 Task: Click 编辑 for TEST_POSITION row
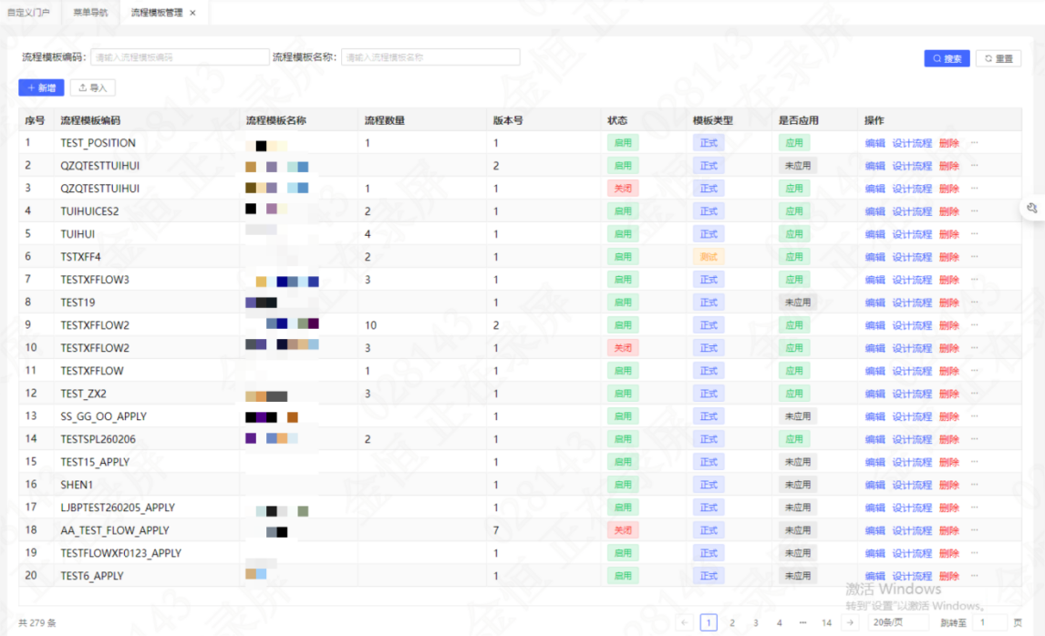[x=874, y=142]
